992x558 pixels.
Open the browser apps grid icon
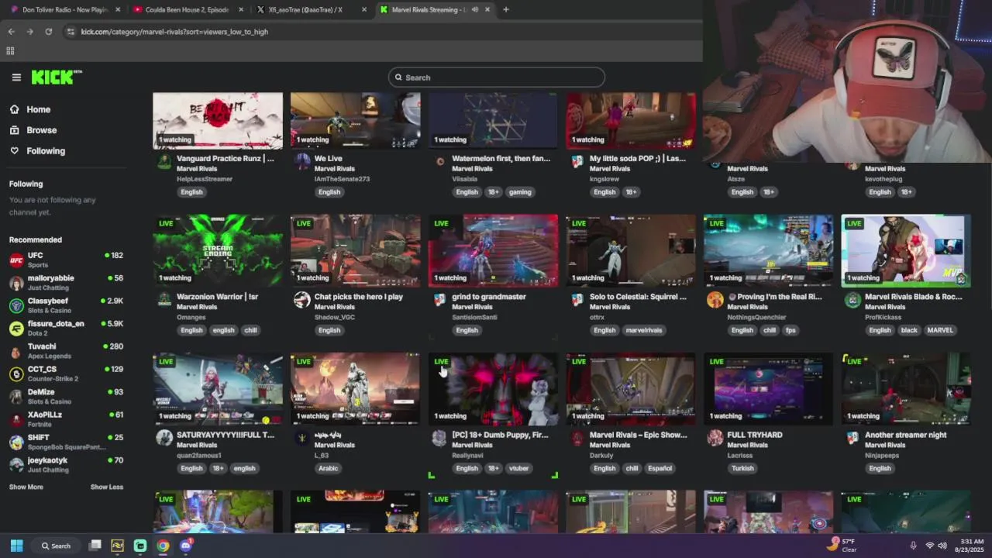(10, 51)
